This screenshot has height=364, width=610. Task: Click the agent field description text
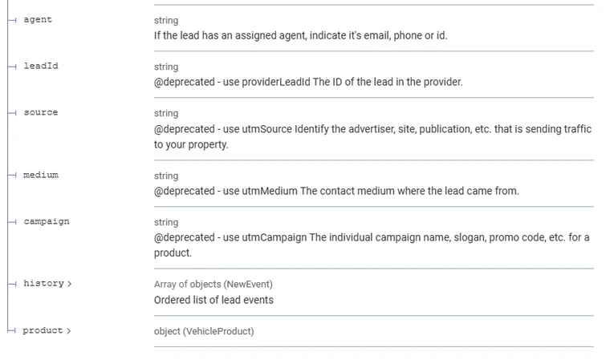[301, 36]
